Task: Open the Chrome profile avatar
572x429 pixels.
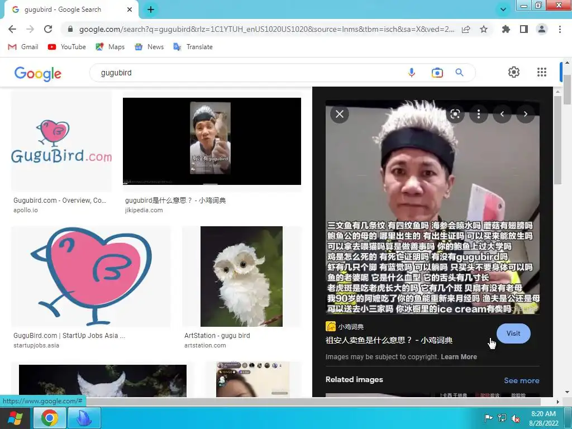Action: tap(542, 29)
